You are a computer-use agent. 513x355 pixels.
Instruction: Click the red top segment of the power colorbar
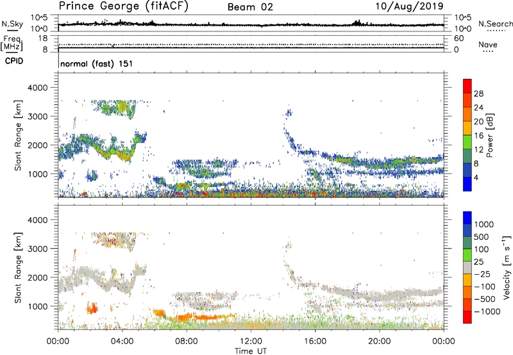pyautogui.click(x=467, y=86)
